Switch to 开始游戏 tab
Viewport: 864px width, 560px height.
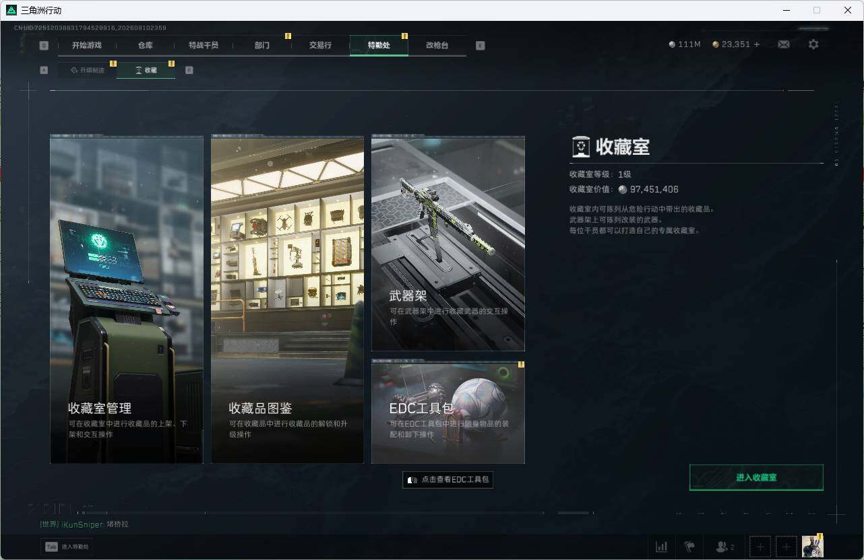(x=87, y=45)
